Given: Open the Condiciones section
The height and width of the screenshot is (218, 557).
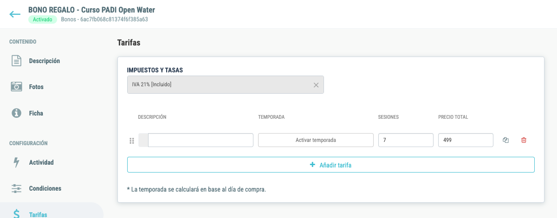Looking at the screenshot, I should (45, 188).
